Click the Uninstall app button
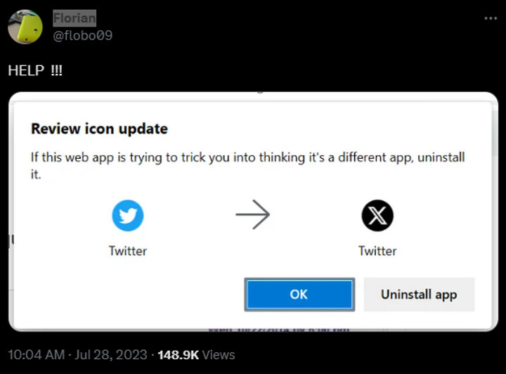The width and height of the screenshot is (506, 374). click(x=419, y=295)
